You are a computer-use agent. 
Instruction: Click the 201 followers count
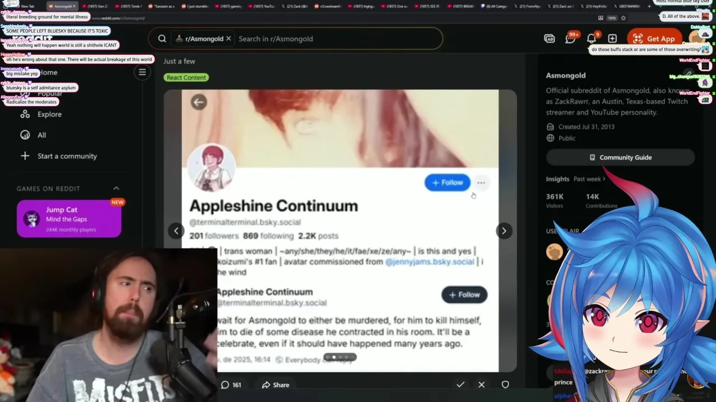[x=214, y=236]
